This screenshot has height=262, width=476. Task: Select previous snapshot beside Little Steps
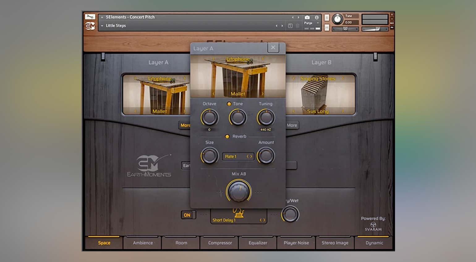coord(276,26)
